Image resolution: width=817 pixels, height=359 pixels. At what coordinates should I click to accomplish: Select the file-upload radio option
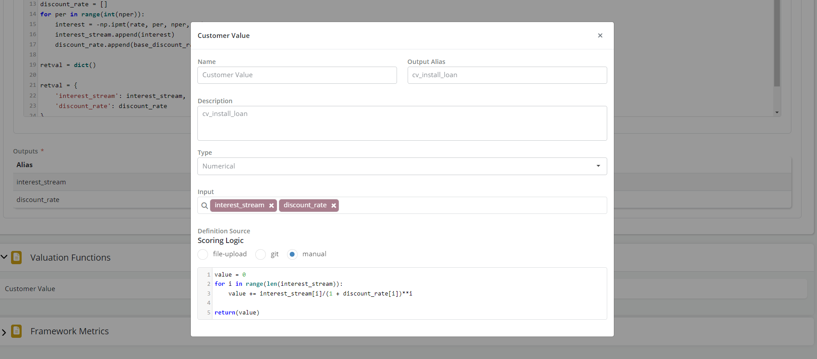pyautogui.click(x=203, y=254)
